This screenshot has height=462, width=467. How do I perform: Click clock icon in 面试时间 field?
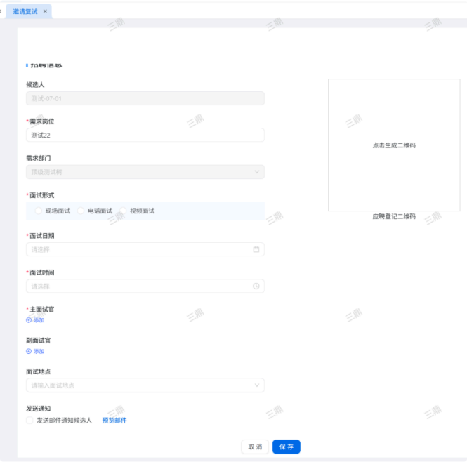pos(256,286)
